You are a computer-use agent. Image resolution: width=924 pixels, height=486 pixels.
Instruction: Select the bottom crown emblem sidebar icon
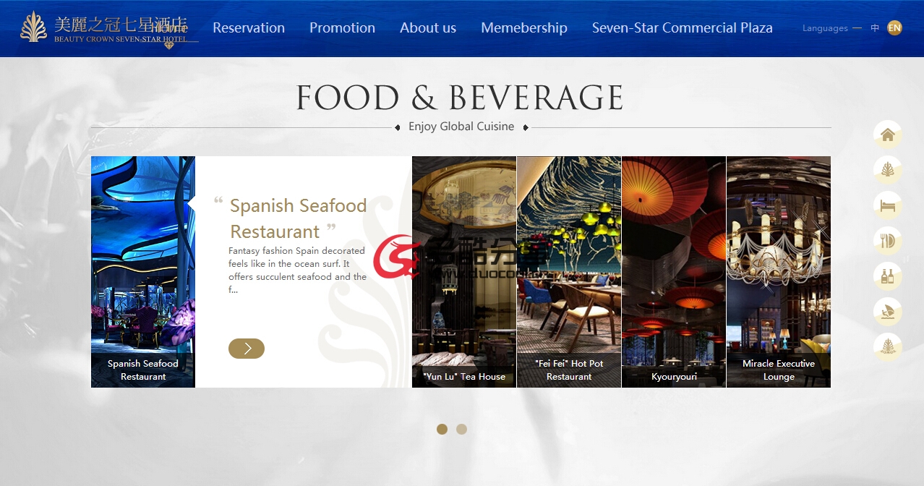point(888,347)
